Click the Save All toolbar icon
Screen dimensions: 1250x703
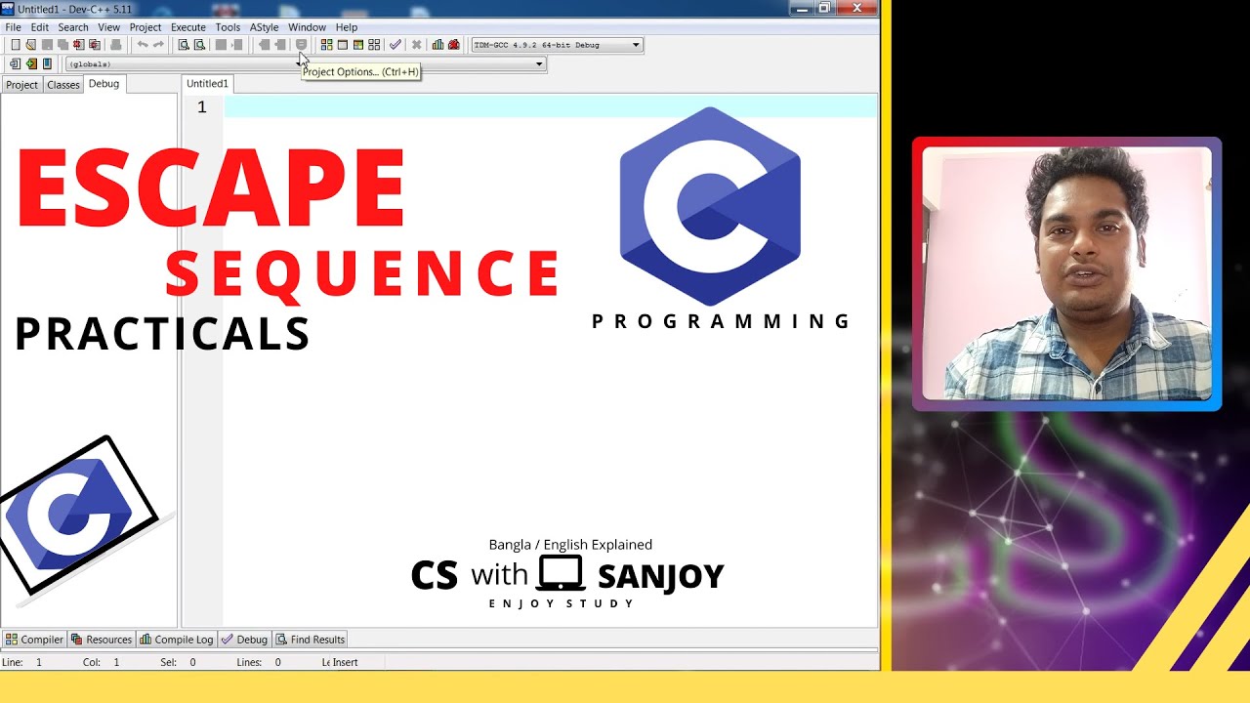[x=62, y=45]
